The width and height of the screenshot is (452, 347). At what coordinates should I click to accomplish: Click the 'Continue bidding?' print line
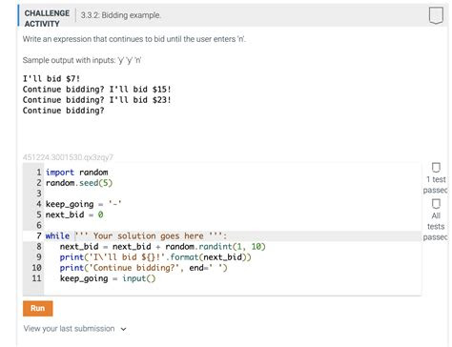coord(143,268)
